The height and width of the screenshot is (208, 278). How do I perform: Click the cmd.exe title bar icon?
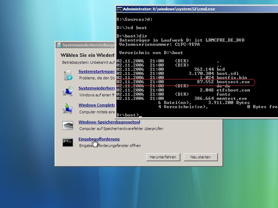119,9
